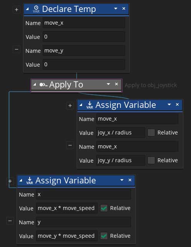
Task: Uncheck Relative for move_x * move_speed
Action: (x=104, y=208)
